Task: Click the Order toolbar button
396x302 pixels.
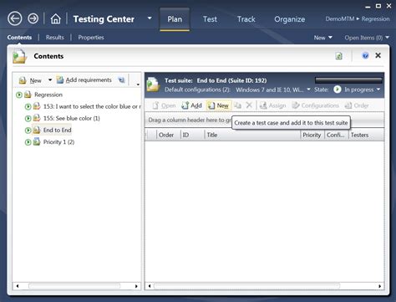Action: [357, 105]
